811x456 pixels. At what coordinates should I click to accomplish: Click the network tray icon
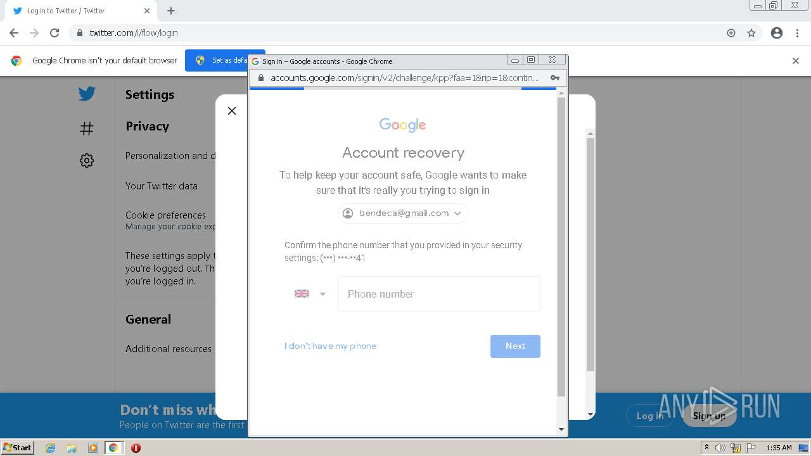(x=736, y=448)
